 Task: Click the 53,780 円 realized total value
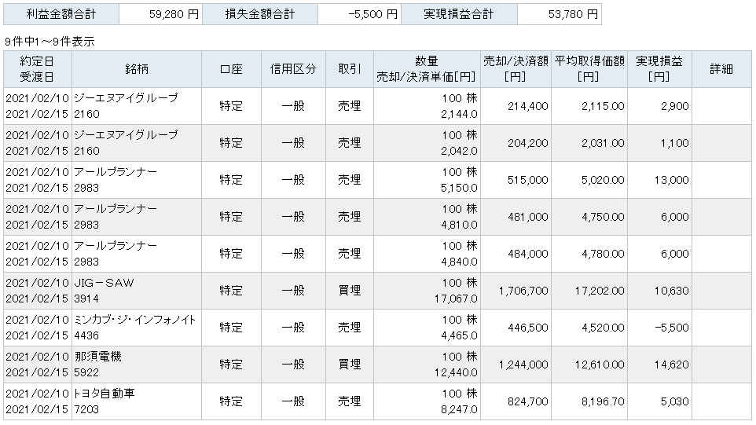(569, 14)
